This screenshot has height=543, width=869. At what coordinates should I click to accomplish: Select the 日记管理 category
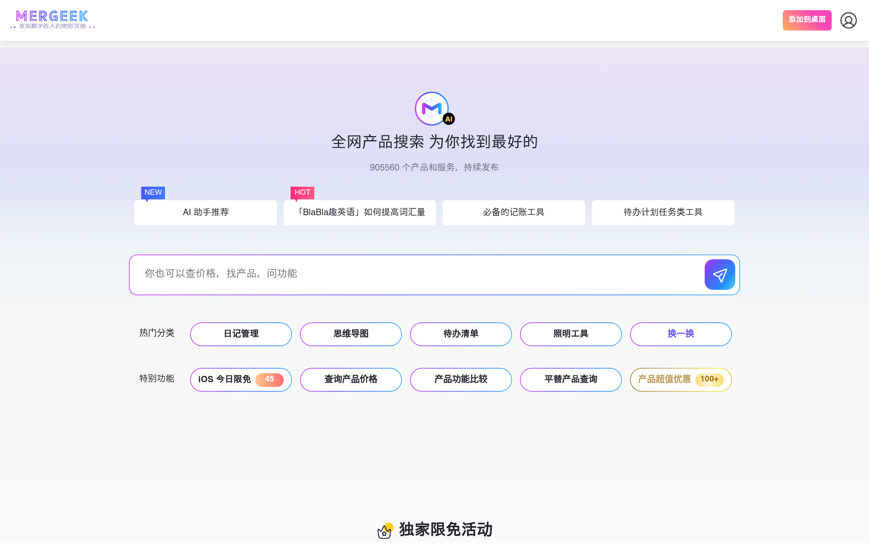tap(241, 334)
